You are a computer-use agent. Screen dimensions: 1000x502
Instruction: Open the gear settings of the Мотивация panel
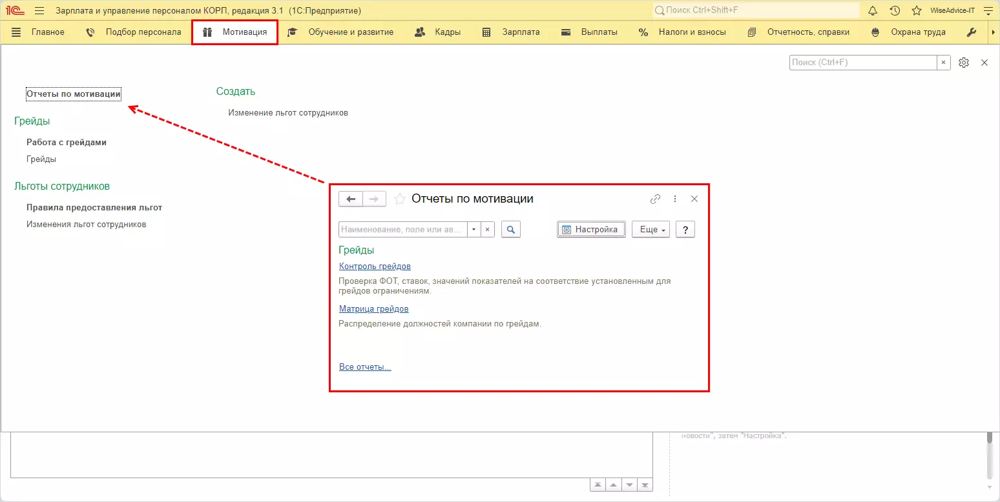click(964, 63)
